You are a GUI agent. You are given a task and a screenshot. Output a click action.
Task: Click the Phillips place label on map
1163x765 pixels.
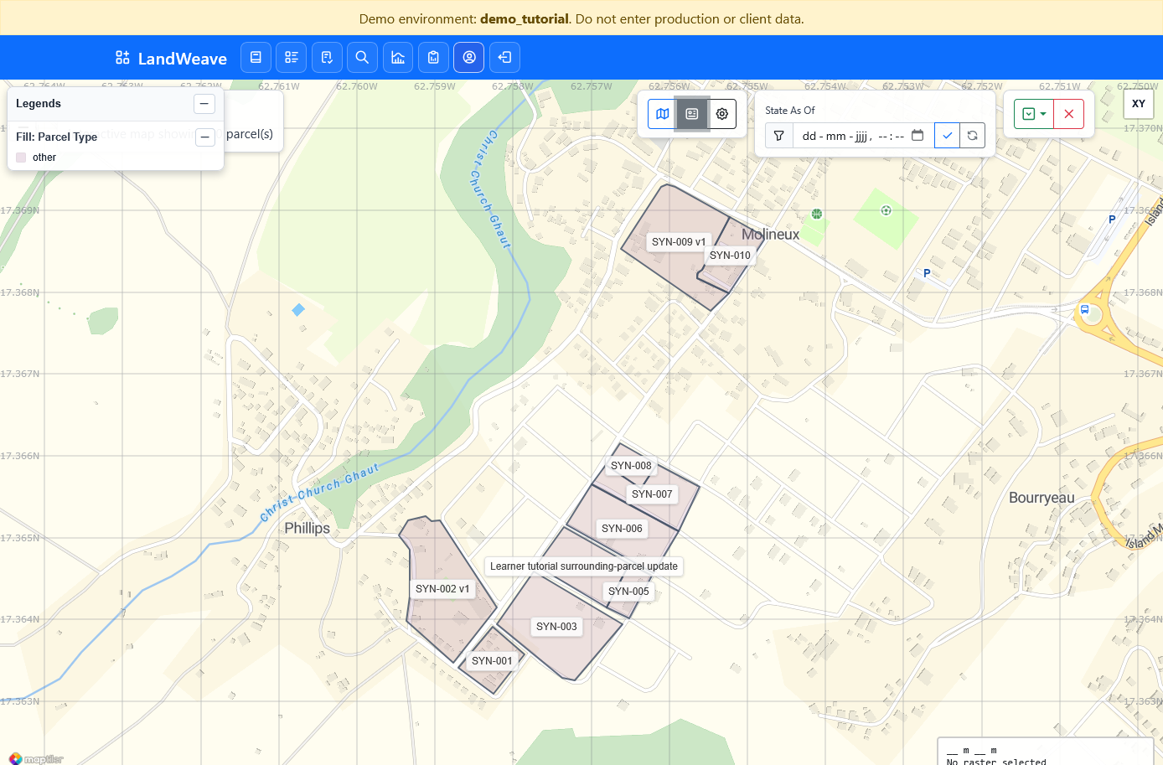point(307,528)
